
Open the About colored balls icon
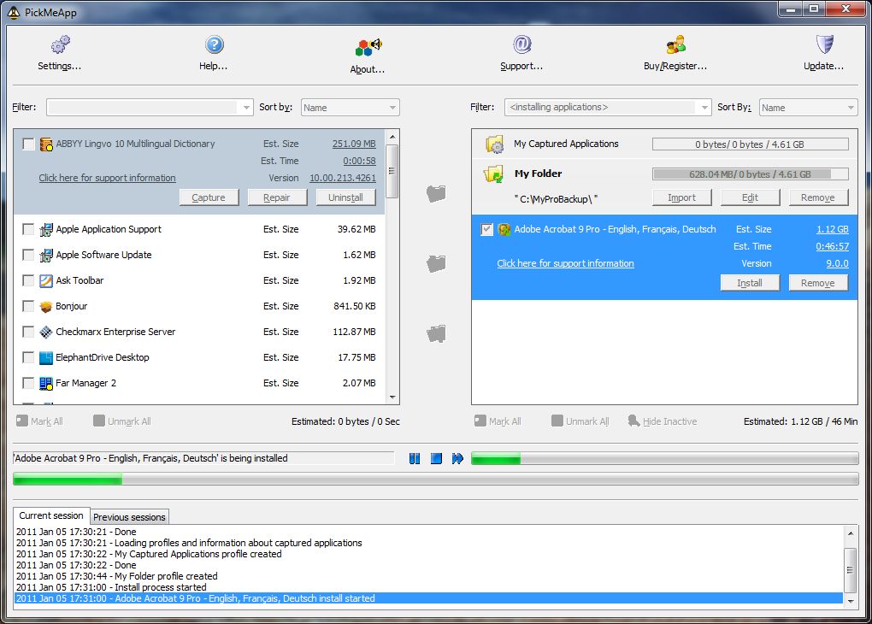(368, 47)
